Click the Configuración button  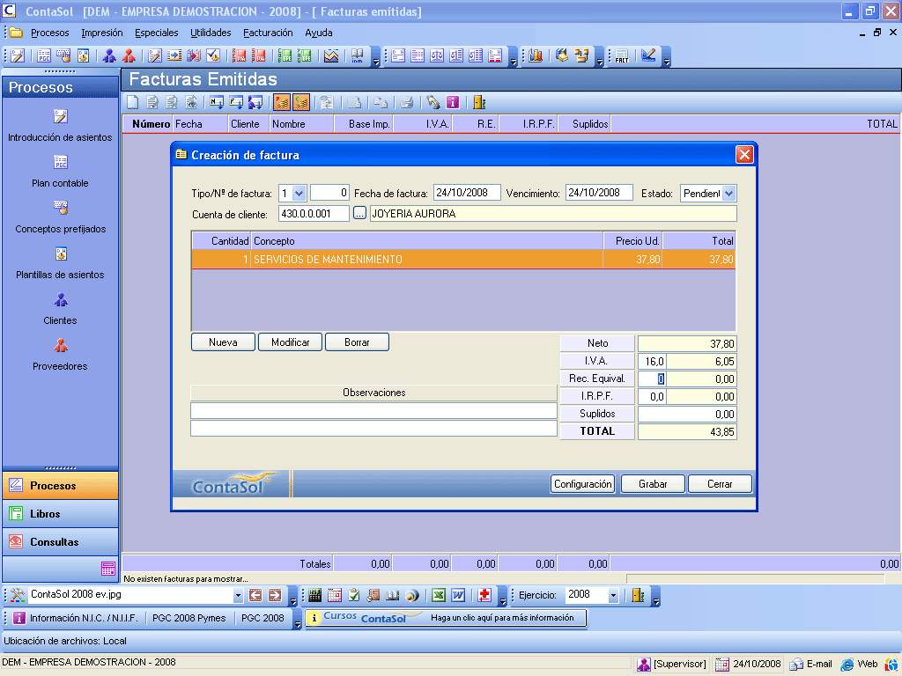coord(583,484)
